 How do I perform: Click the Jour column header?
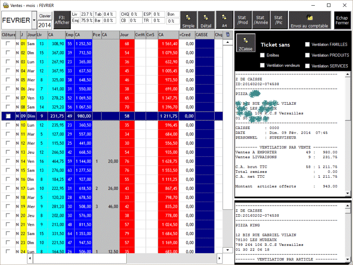coord(31,34)
